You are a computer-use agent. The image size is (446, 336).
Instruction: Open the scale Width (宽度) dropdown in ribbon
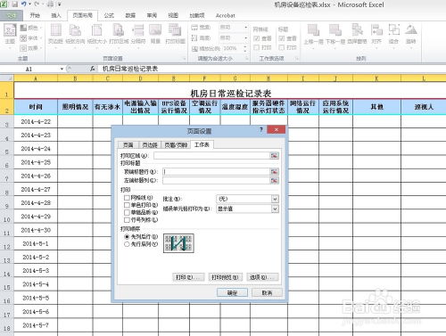[x=245, y=28]
